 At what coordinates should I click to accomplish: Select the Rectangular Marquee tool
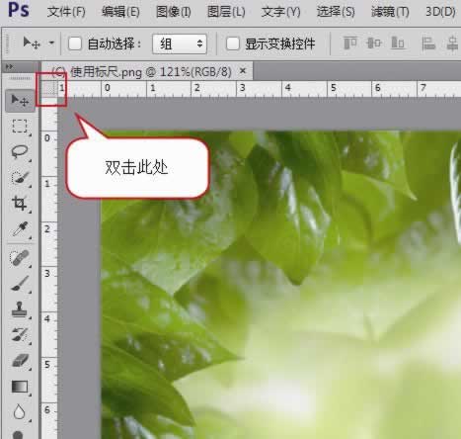[20, 127]
